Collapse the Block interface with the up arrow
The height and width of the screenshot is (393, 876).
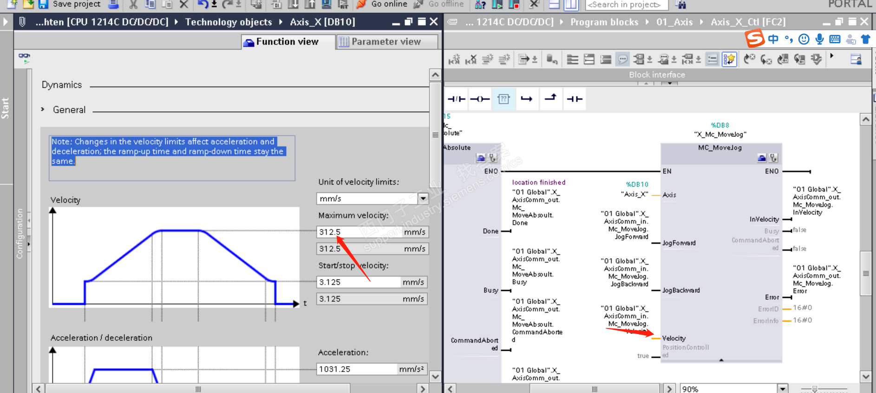click(646, 84)
